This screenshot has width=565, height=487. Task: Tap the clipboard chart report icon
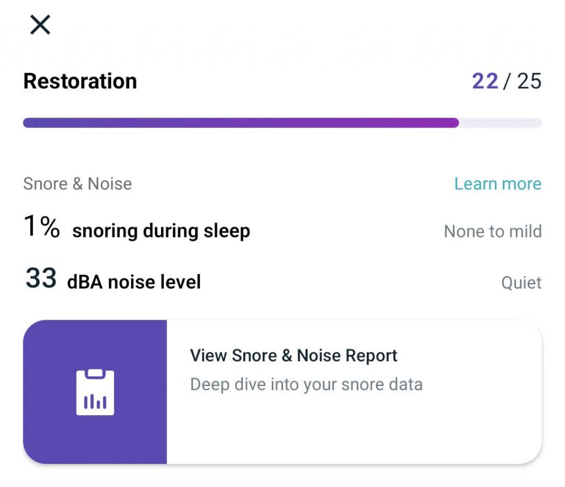[95, 391]
